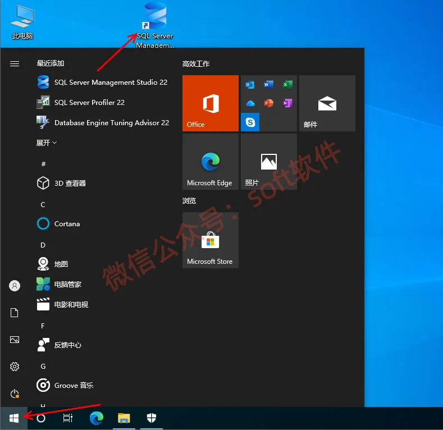This screenshot has width=443, height=430.
Task: Click the F letter group header
Action: click(43, 326)
